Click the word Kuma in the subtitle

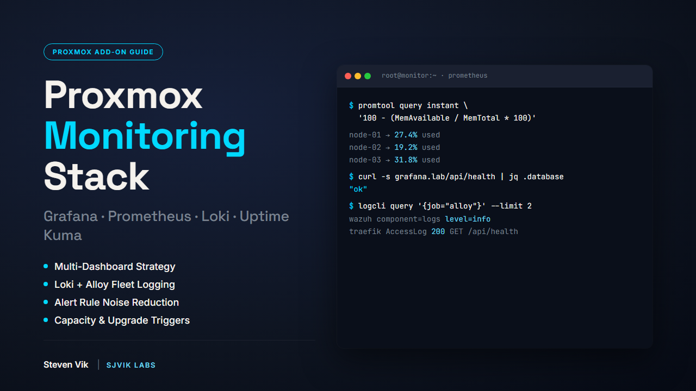point(63,235)
